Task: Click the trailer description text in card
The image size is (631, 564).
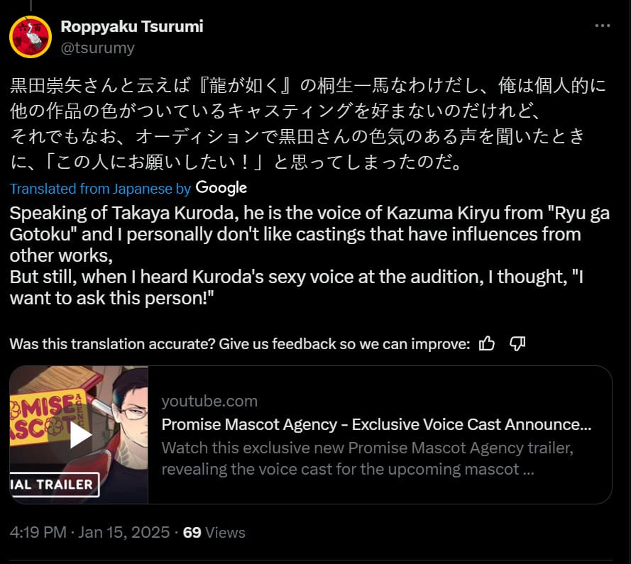Action: tap(368, 458)
